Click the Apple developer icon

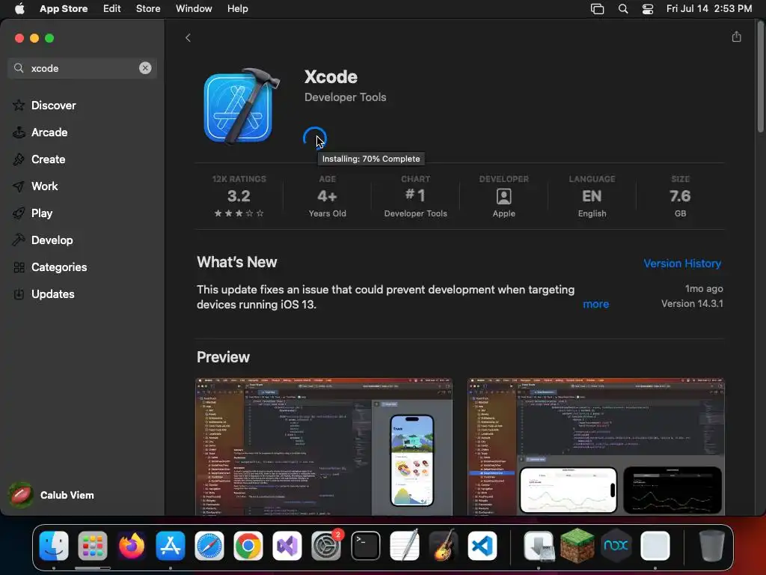pos(503,197)
